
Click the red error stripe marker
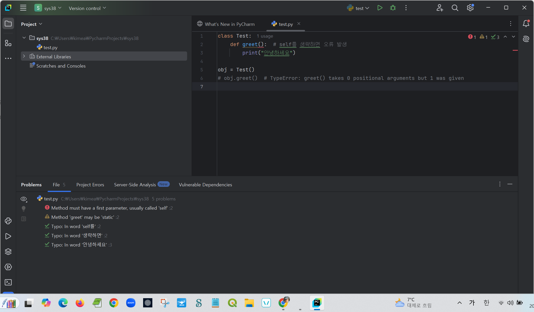[515, 50]
